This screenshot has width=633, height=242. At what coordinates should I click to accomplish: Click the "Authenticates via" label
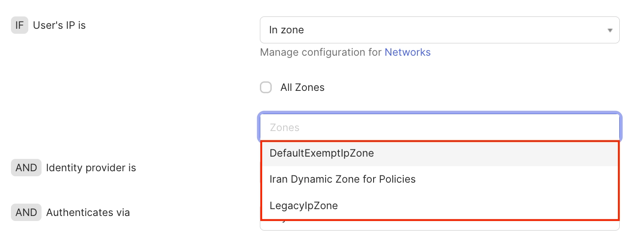[x=88, y=212]
